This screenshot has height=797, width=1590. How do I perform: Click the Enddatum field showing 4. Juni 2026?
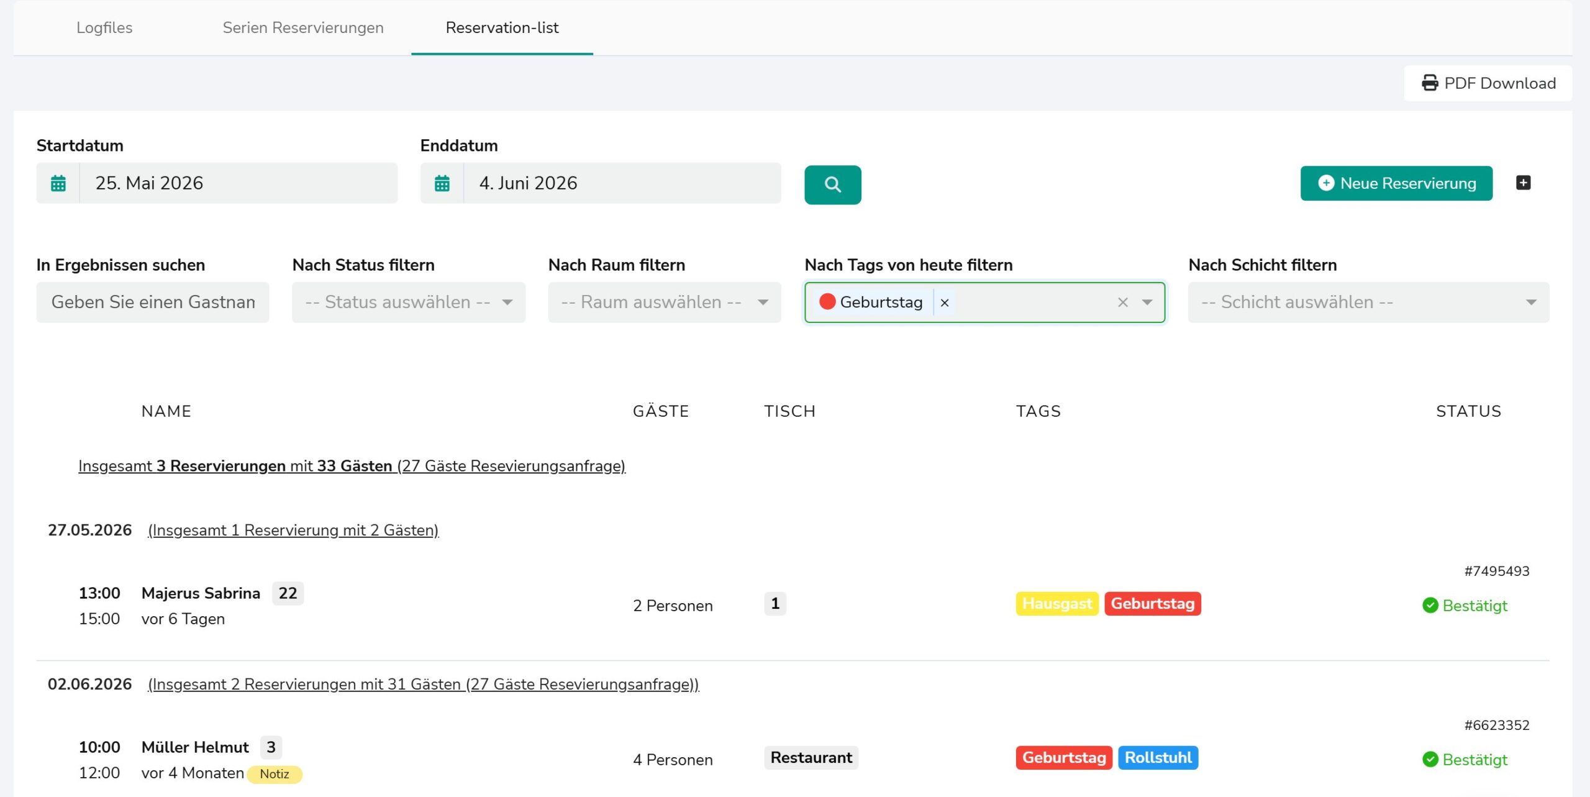[x=622, y=183]
